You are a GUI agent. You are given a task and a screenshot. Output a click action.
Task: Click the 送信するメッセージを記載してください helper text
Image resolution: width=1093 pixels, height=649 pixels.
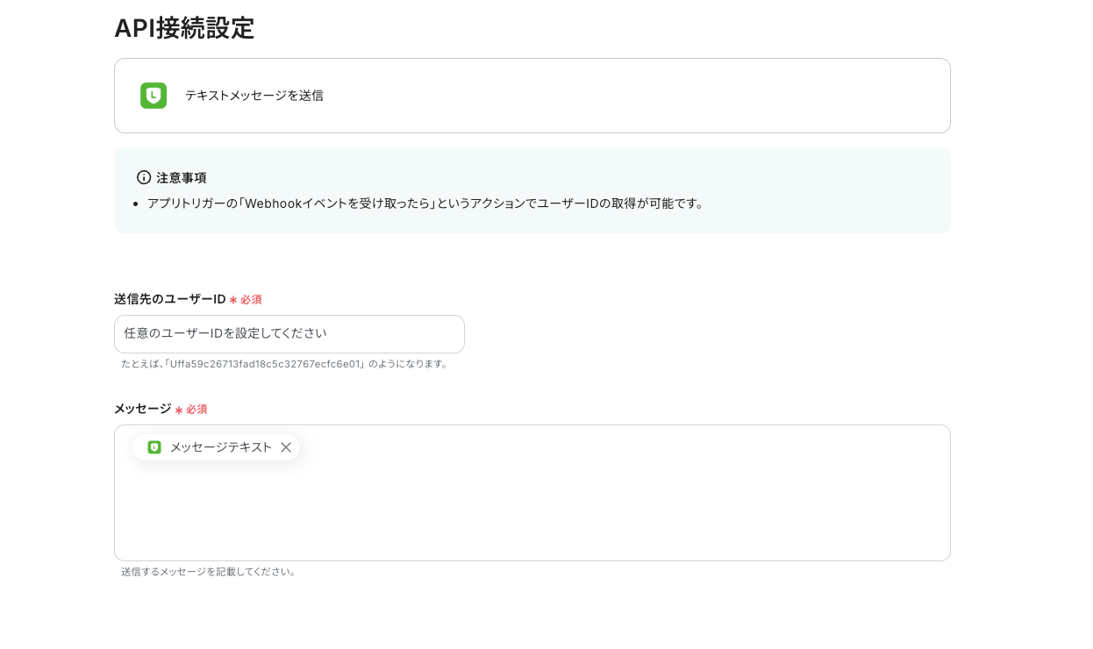coord(209,572)
